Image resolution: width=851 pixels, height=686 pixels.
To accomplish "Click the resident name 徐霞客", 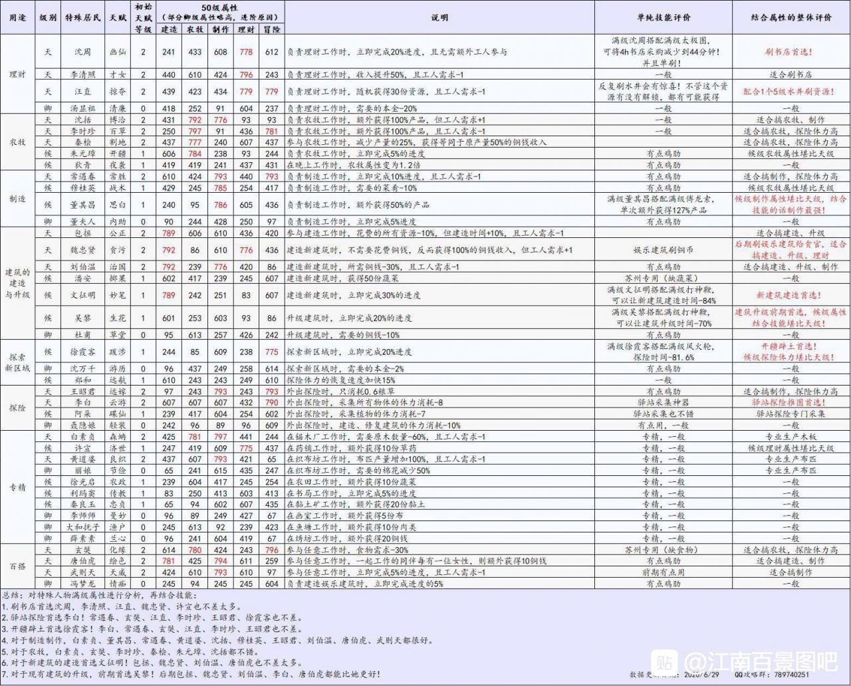I will tap(82, 352).
